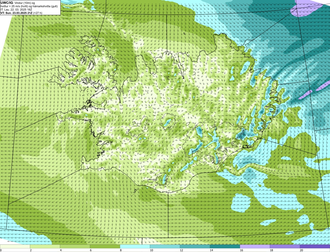
Task: Click the '14' scale label under color bar
Action: tap(211, 250)
